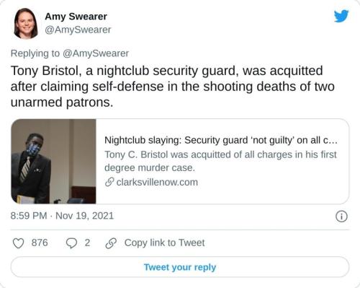This screenshot has width=360, height=288.
Task: Open Amy Swearer's profile picture
Action: coord(26,23)
